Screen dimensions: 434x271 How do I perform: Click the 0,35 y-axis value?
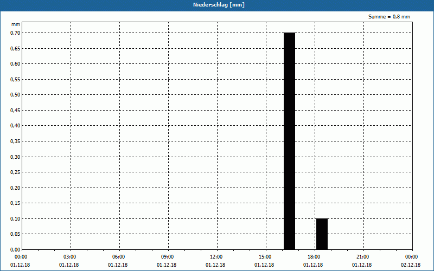15,141
